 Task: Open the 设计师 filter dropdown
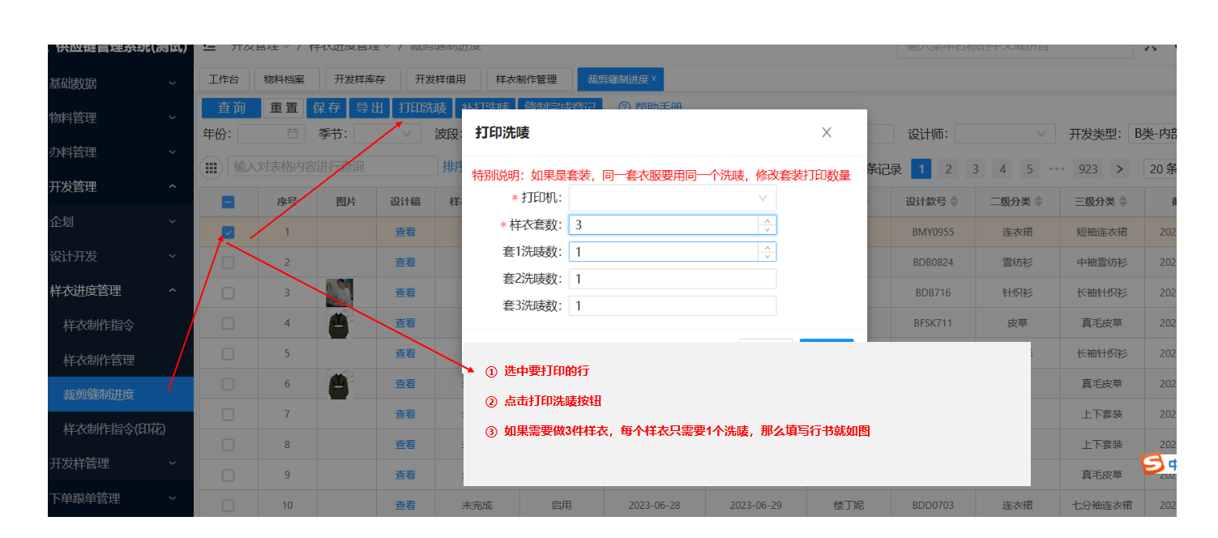1004,134
